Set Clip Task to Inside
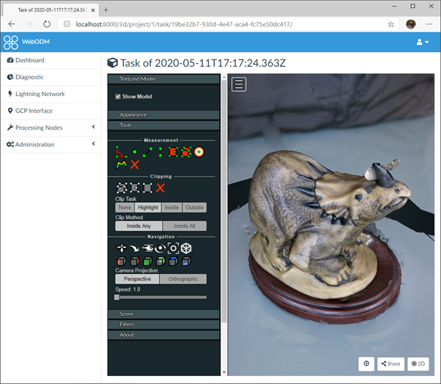 171,207
